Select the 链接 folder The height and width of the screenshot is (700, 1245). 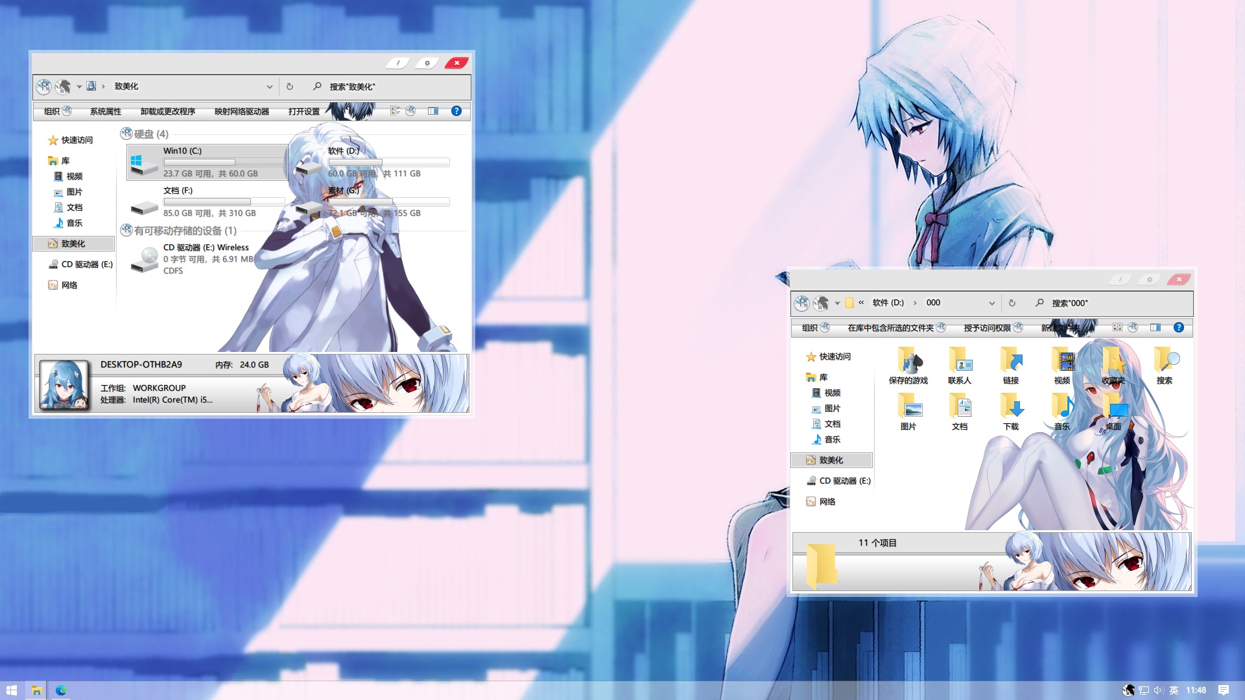(1011, 366)
